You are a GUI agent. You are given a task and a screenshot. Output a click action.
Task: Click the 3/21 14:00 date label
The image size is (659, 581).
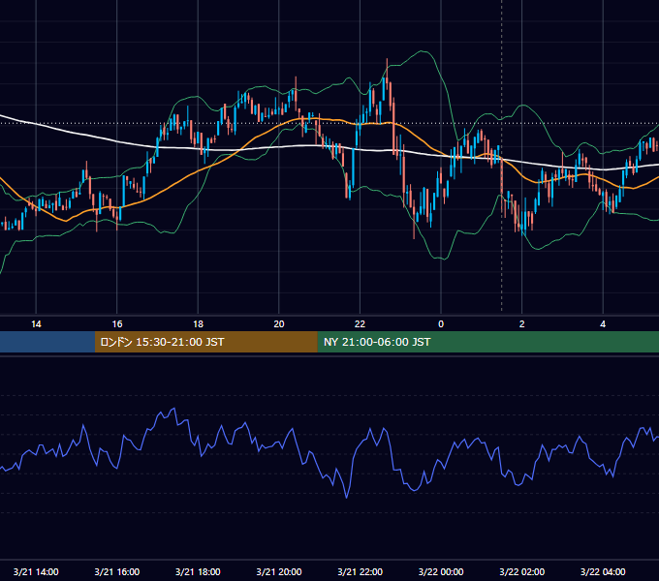click(36, 571)
